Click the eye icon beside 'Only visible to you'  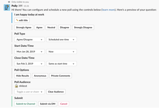(x=9, y=2)
